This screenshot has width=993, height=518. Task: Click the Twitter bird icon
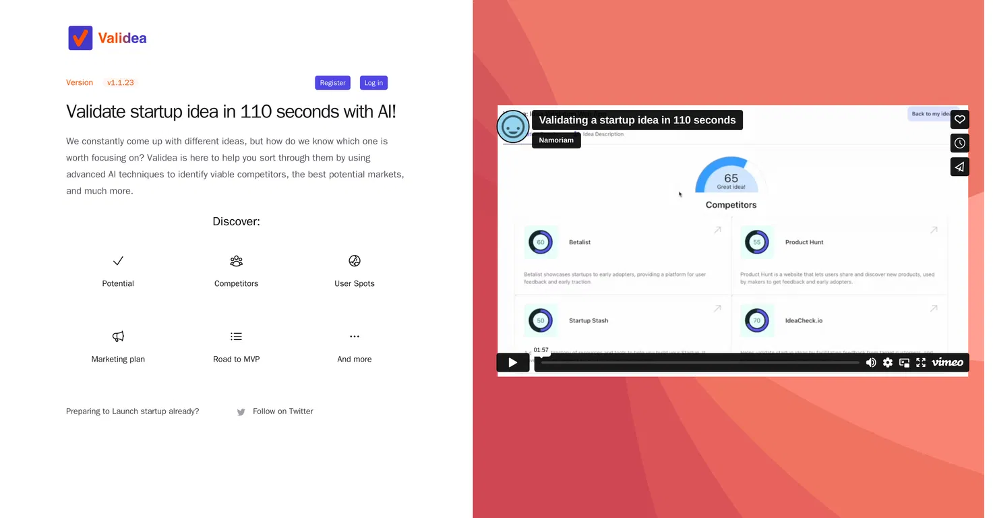[241, 412]
